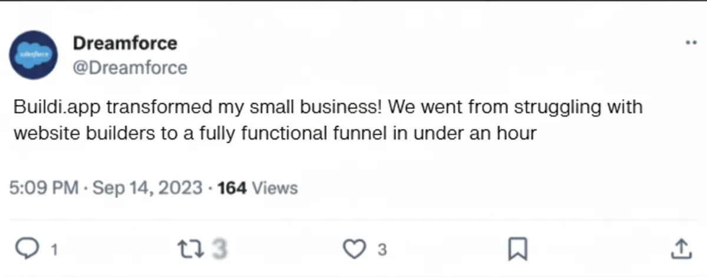Open the more options ellipsis menu
This screenshot has height=277, width=707.
tap(691, 44)
